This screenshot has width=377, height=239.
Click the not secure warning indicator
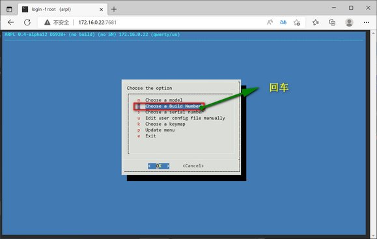pos(57,22)
